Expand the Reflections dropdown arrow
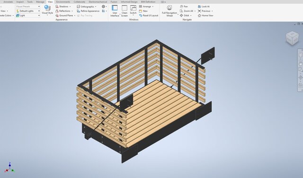 [x=72, y=11]
